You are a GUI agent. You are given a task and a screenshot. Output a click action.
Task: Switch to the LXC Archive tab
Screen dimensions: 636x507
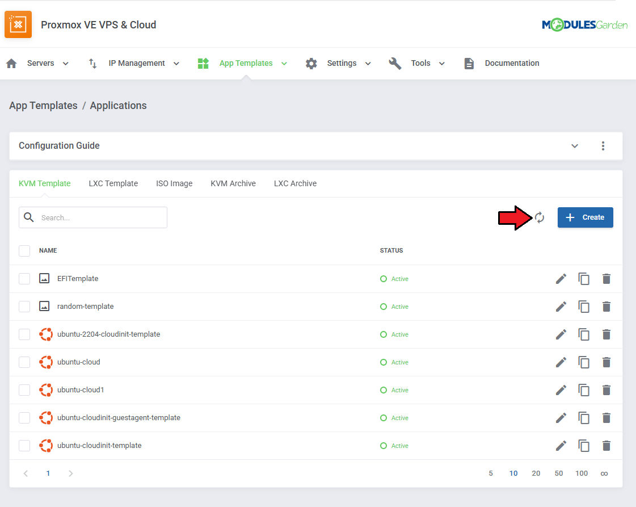click(295, 183)
